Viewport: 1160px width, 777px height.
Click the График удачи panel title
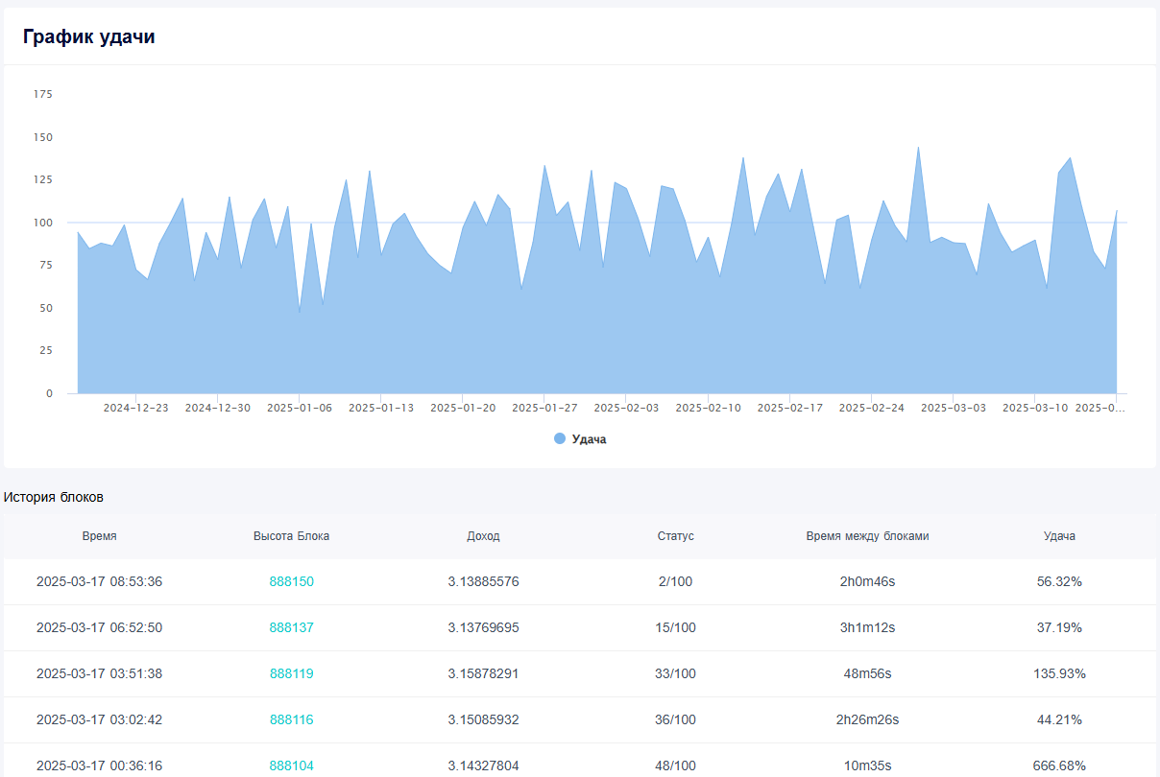[x=89, y=37]
